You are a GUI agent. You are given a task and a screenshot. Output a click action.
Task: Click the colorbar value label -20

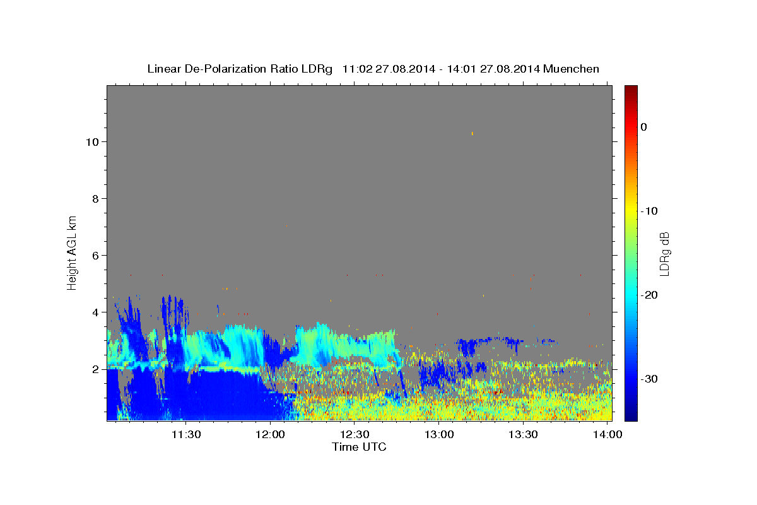point(649,295)
